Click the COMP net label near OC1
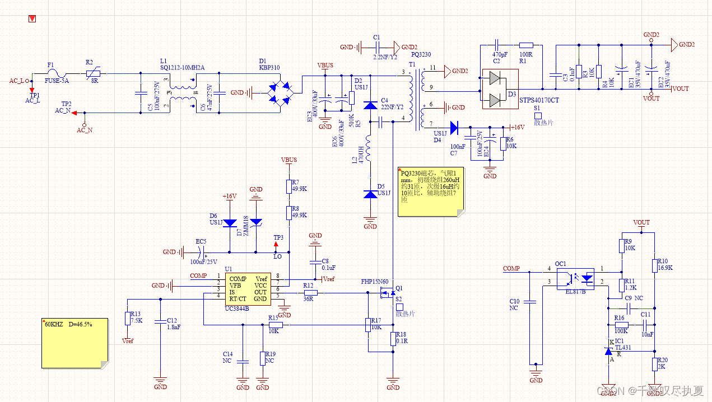This screenshot has height=402, width=712. tap(511, 268)
